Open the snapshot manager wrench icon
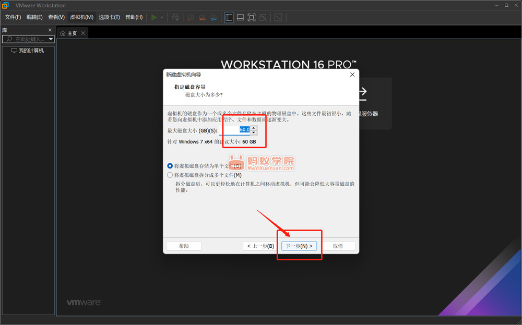Image resolution: width=522 pixels, height=325 pixels. [x=213, y=17]
